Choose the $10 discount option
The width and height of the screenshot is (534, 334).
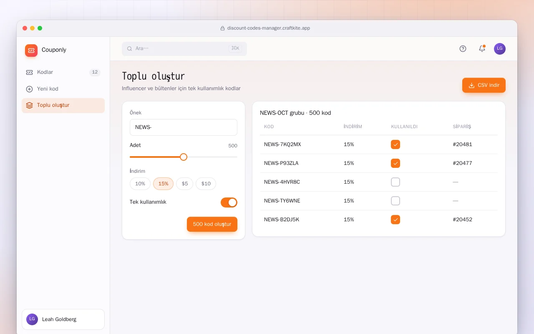206,184
